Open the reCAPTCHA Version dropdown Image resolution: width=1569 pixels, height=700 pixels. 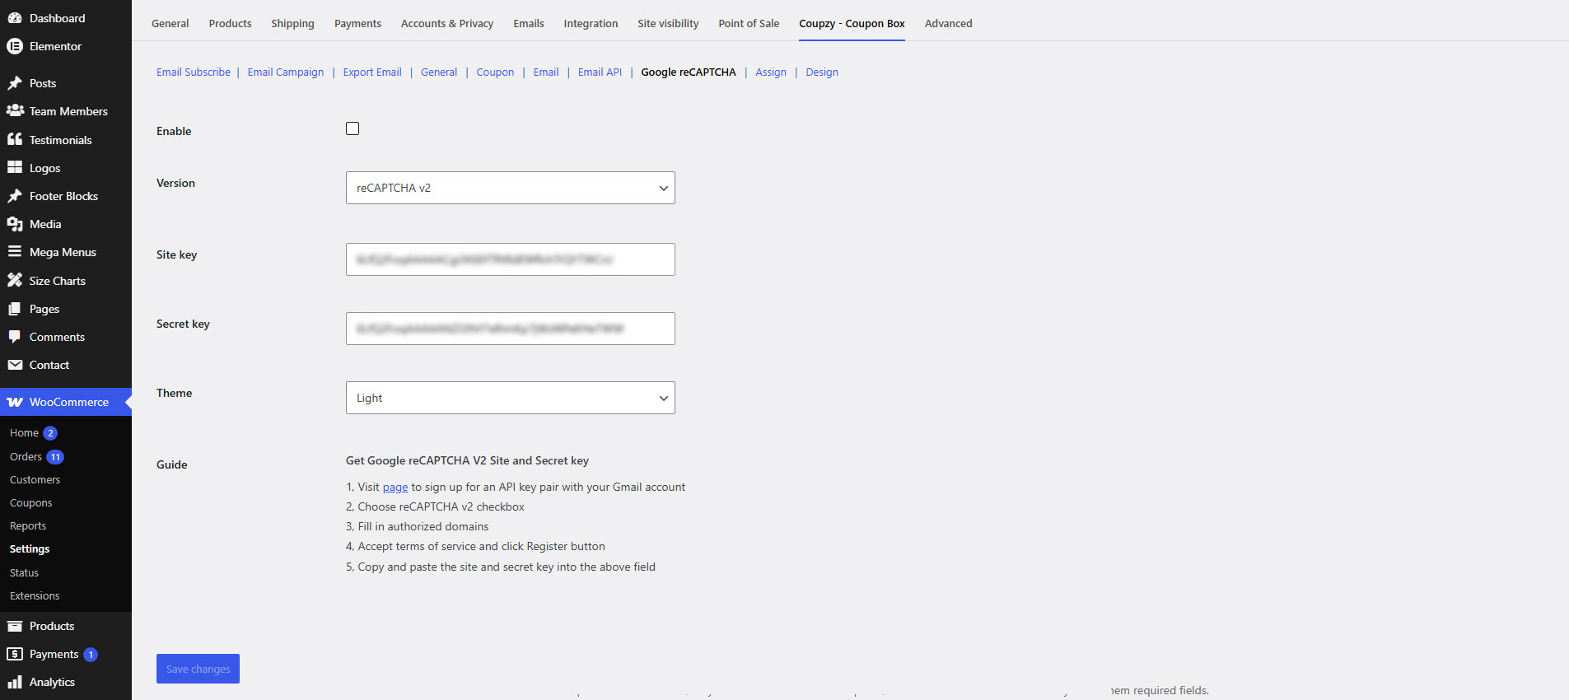click(511, 188)
